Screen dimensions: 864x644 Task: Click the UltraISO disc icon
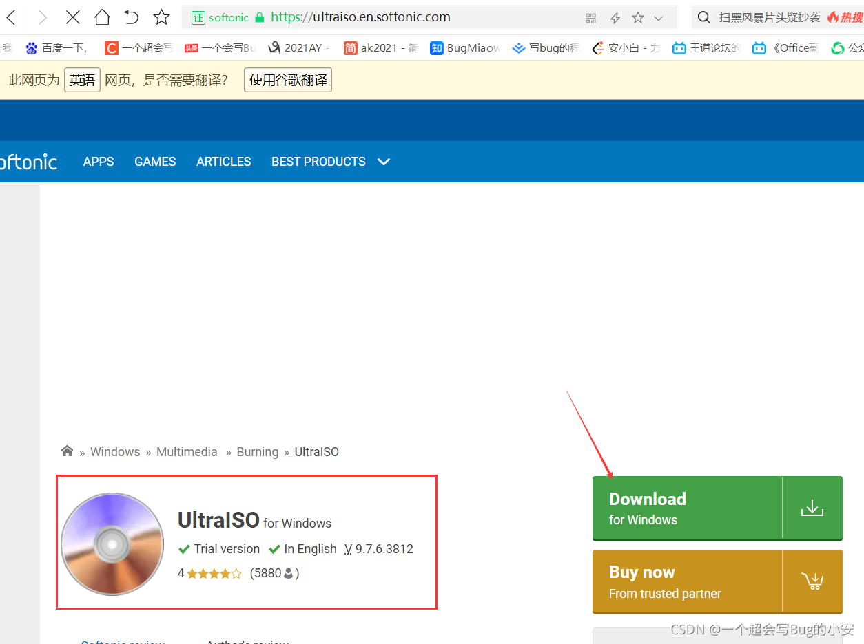click(x=112, y=544)
